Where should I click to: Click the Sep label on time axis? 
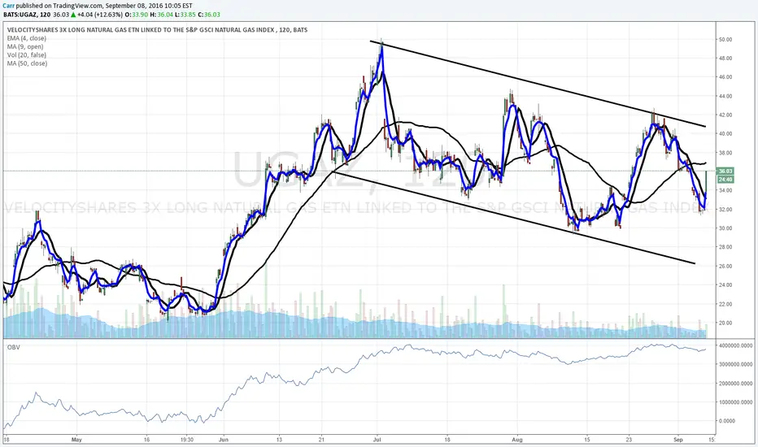click(678, 440)
